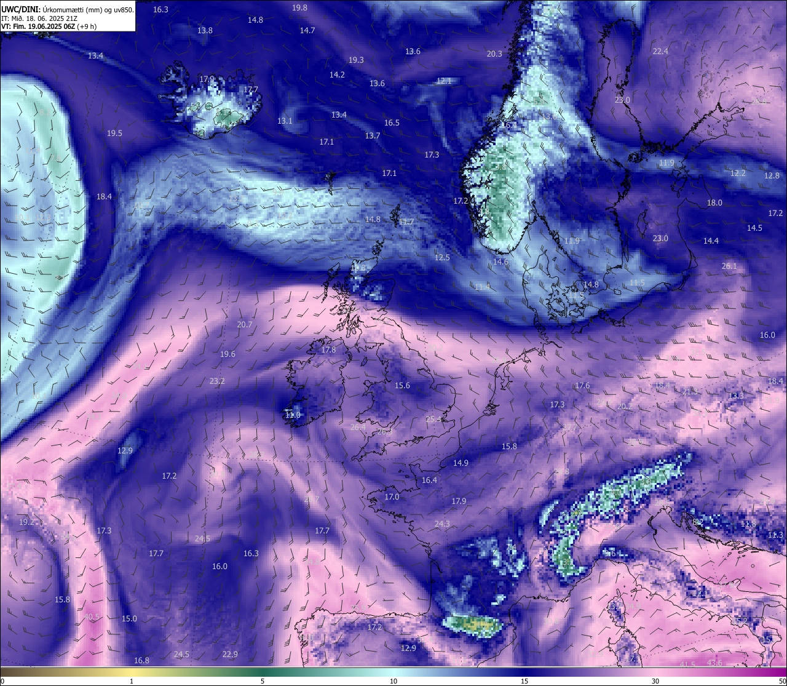Image resolution: width=787 pixels, height=686 pixels.
Task: Click the '22.9' map value
Action: point(230,654)
